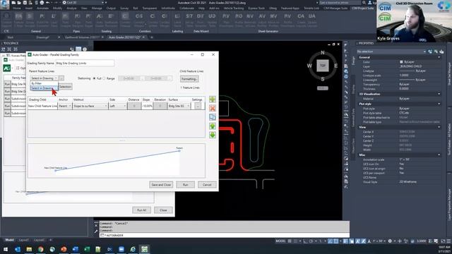Open Outlook from the taskbar
This screenshot has height=254, width=452.
point(17,249)
